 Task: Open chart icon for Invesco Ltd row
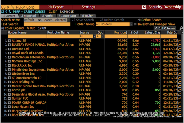click(x=179, y=49)
